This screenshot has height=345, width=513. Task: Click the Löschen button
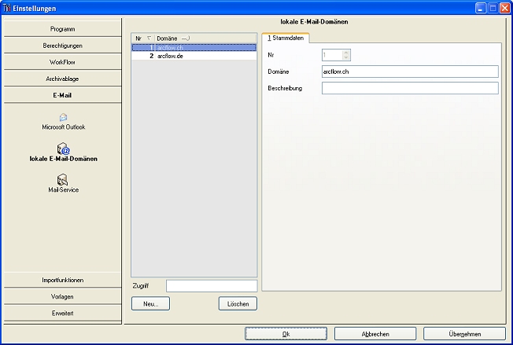click(238, 303)
